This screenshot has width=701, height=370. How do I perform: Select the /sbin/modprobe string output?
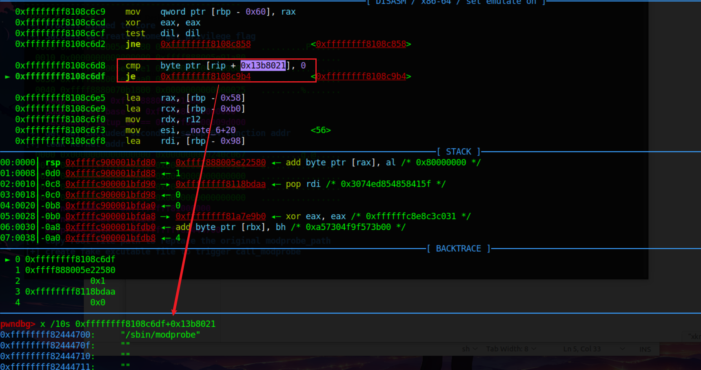[161, 334]
